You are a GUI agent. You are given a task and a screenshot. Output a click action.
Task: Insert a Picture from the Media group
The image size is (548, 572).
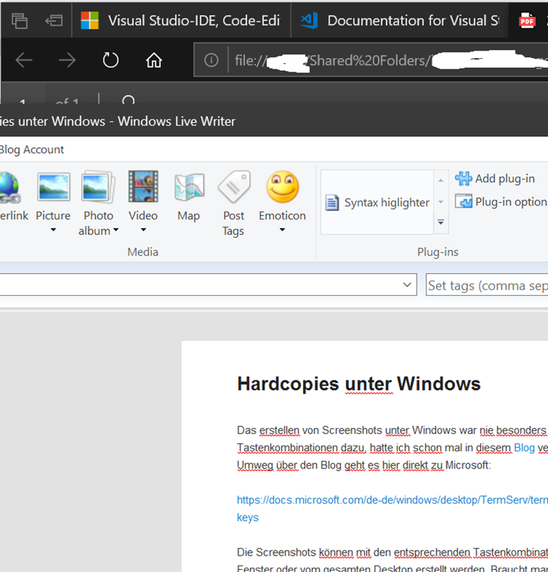click(53, 188)
